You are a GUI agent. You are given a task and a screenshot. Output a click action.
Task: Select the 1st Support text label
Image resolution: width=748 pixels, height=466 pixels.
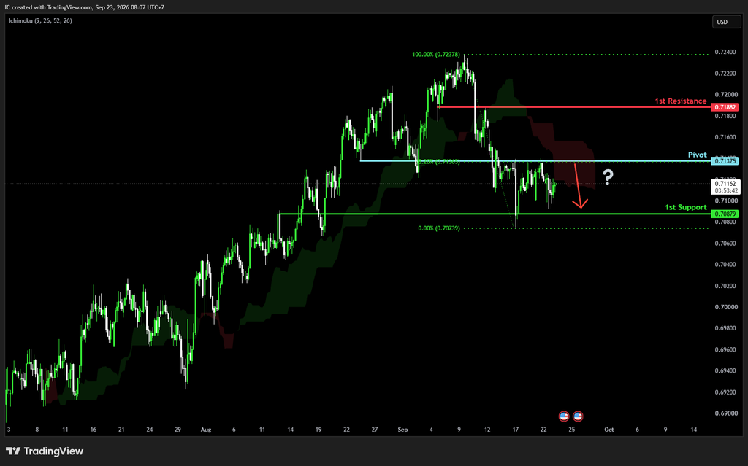click(x=686, y=207)
